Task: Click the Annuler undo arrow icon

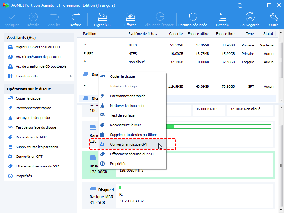Action: tap(54, 17)
